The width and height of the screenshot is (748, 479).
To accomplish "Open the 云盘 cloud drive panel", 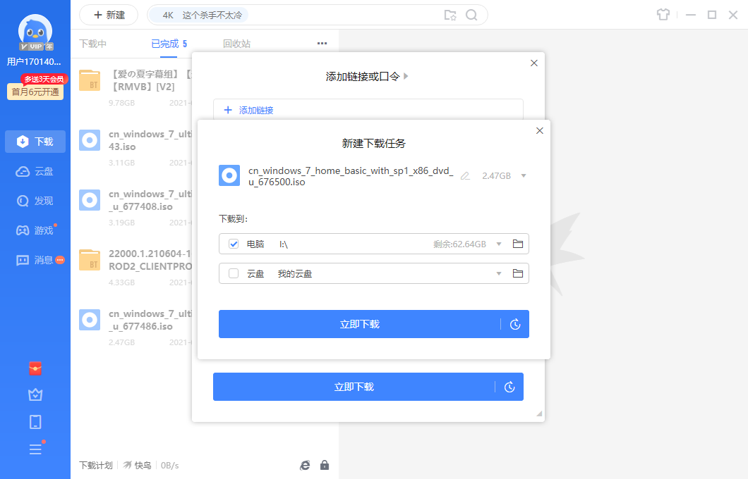I will tap(35, 170).
